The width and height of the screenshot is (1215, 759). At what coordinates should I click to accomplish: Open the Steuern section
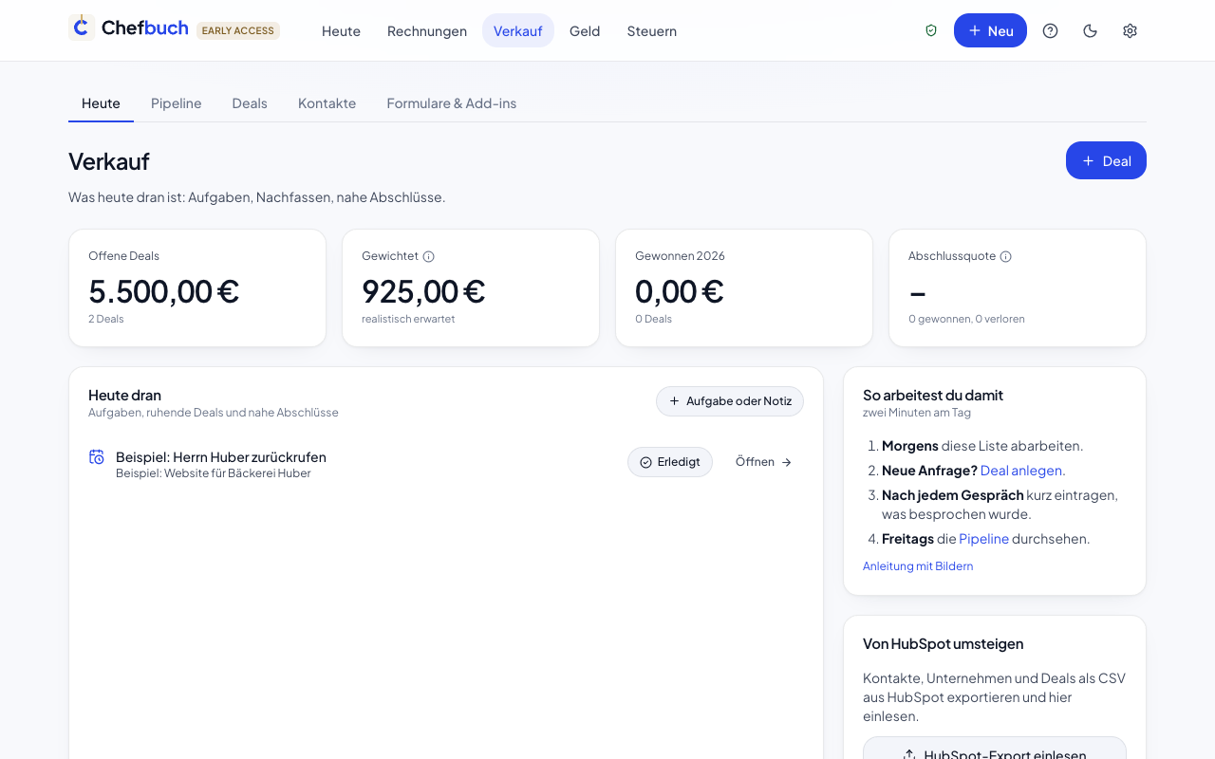click(652, 30)
